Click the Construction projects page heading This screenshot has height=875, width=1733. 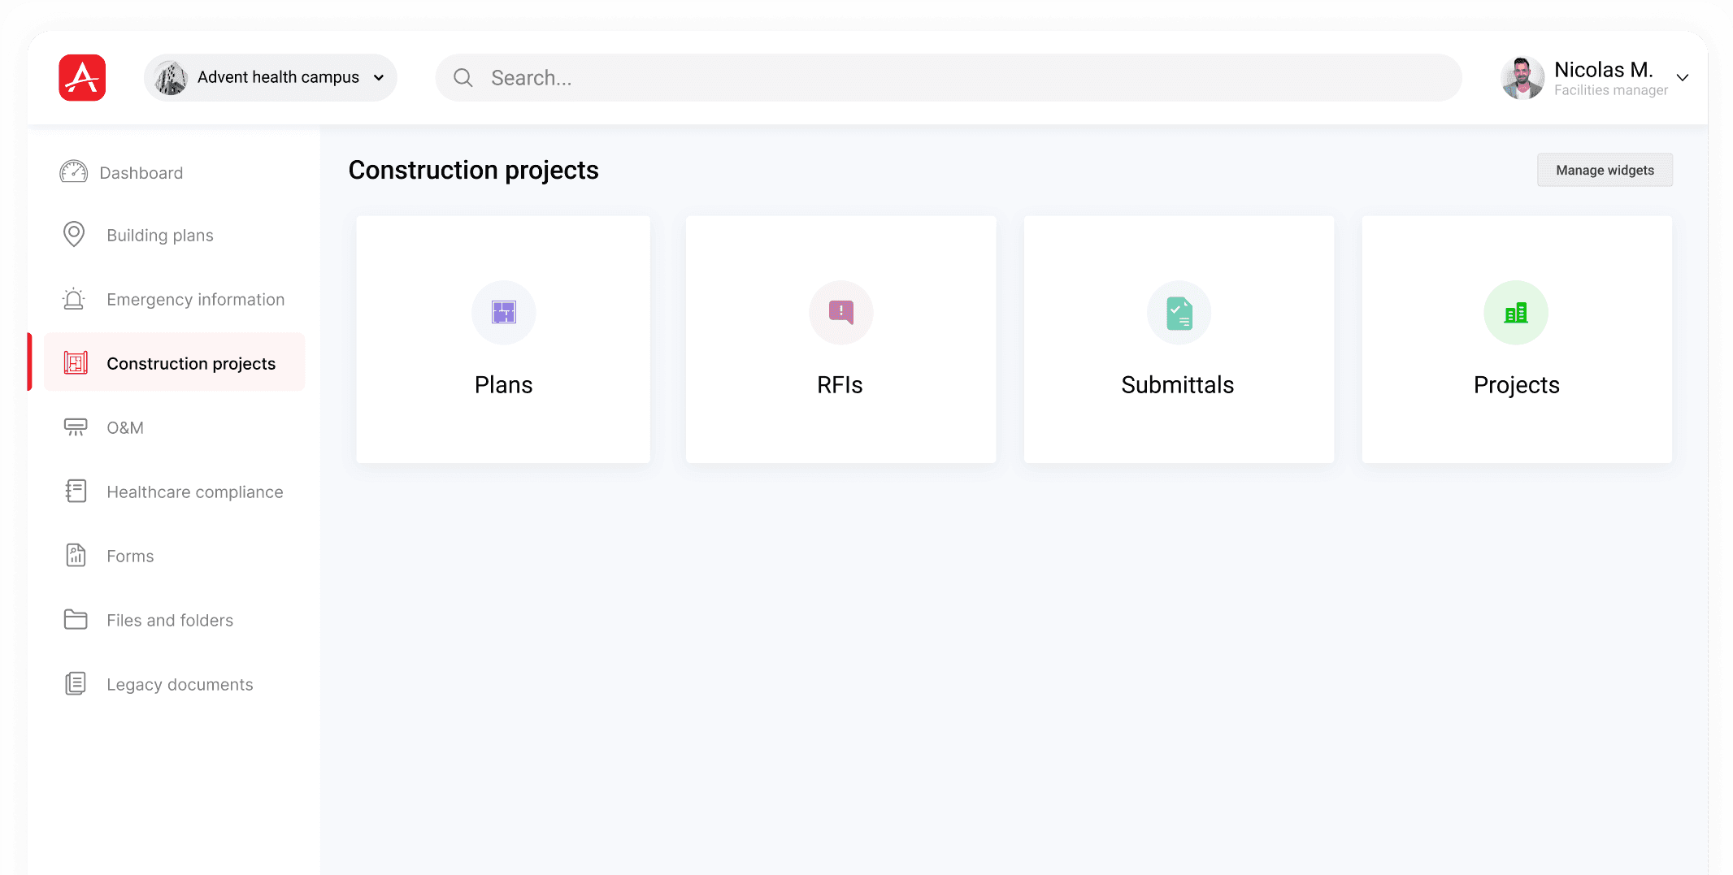point(474,170)
